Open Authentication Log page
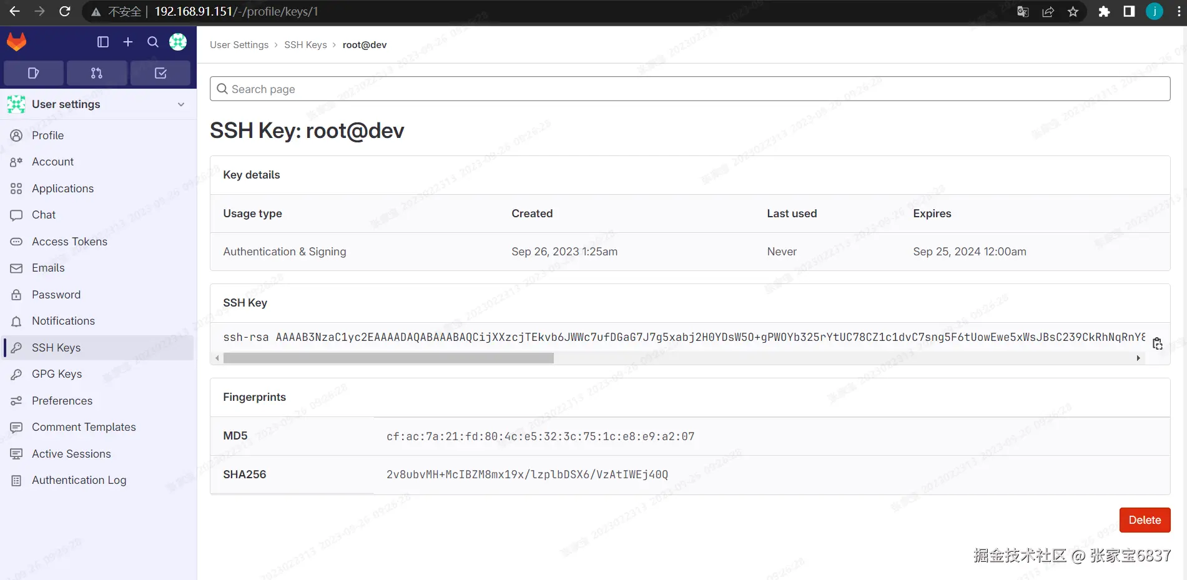Screen dimensions: 1187x580 pyautogui.click(x=99, y=480)
